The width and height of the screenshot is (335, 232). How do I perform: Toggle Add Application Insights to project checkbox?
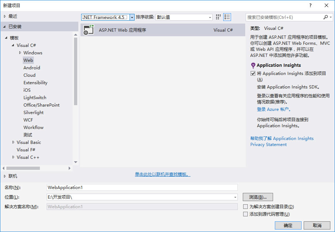tap(253, 74)
